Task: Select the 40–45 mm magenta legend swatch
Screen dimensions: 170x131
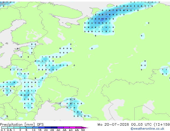Action: tap(73, 128)
